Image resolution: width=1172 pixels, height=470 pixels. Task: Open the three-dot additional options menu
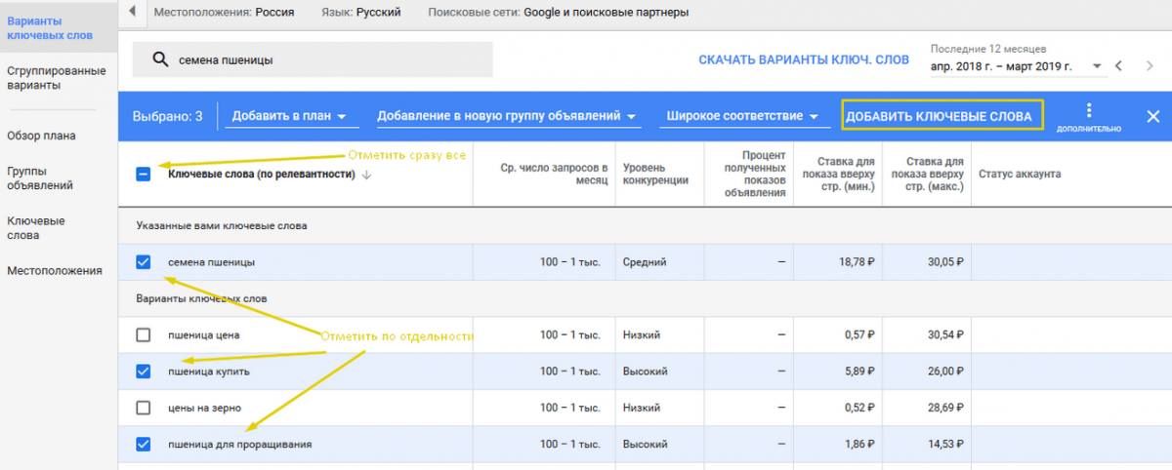tap(1089, 110)
